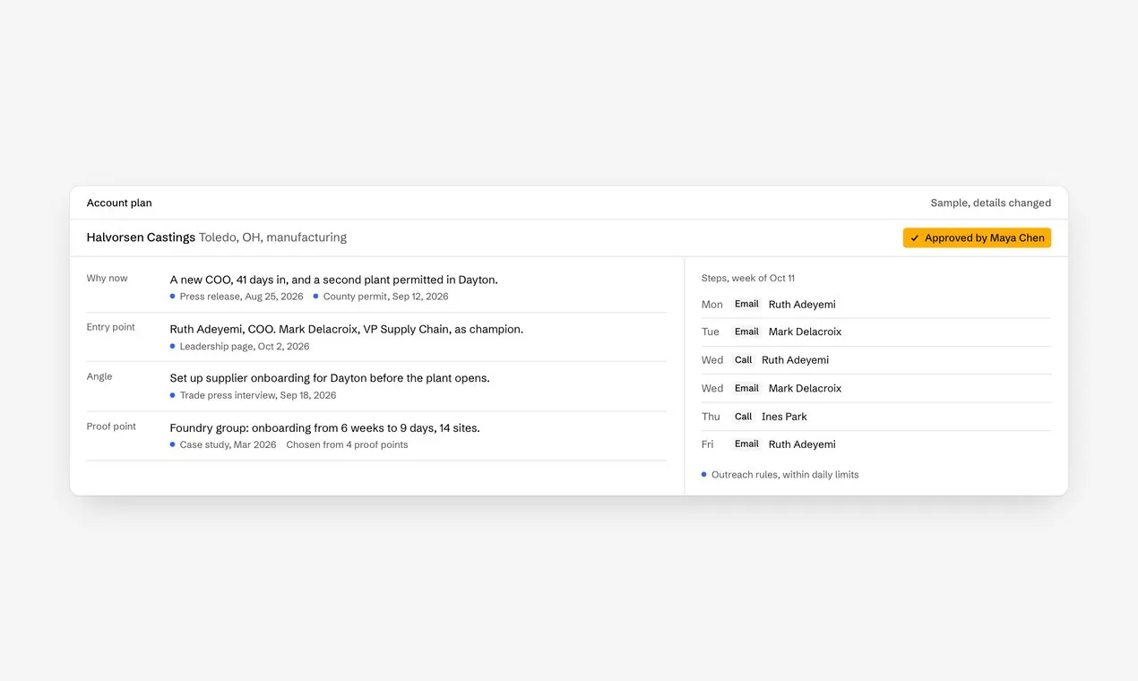Select the "Steps, week of Oct 11" heading
Viewport: 1138px width, 681px height.
coord(748,278)
